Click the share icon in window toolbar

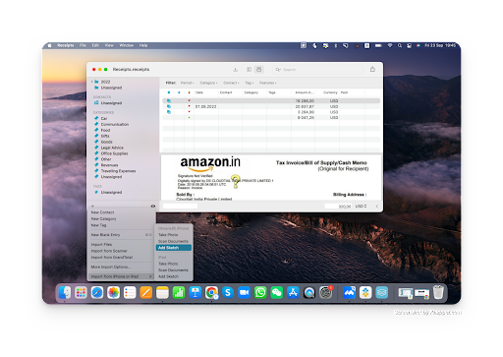point(372,69)
